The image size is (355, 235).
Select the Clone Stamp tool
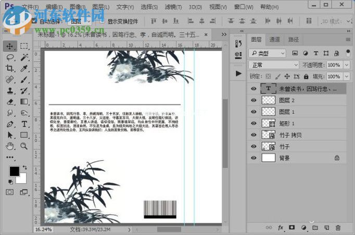pyautogui.click(x=10, y=91)
